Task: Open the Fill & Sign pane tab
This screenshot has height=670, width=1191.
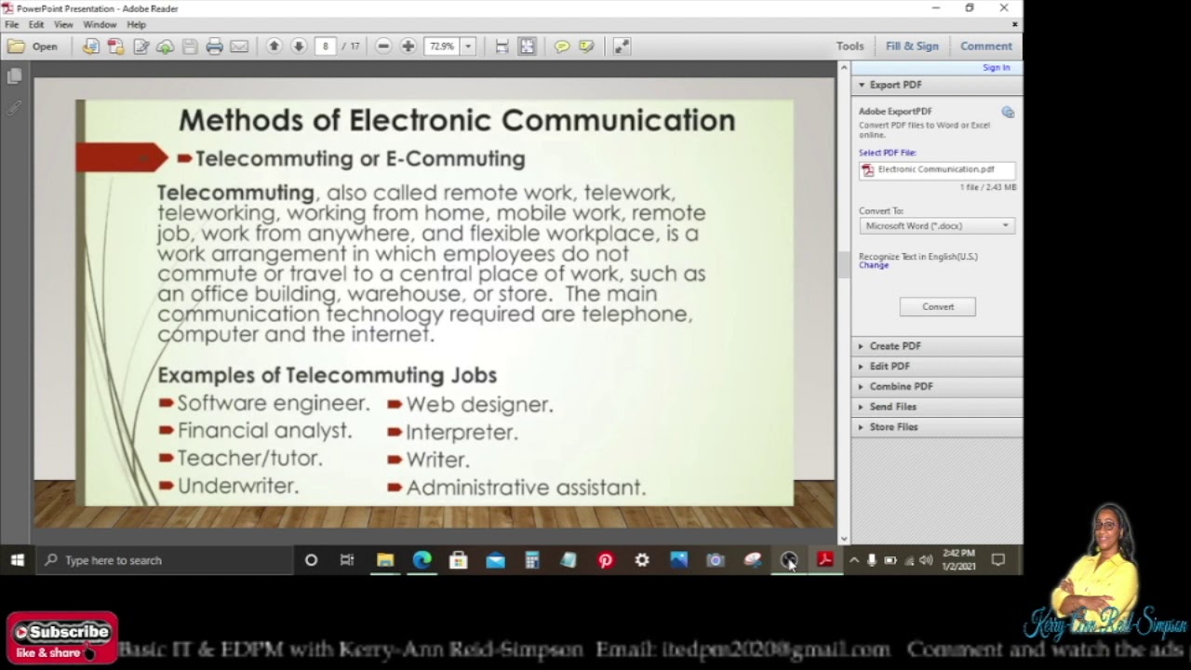Action: point(912,46)
